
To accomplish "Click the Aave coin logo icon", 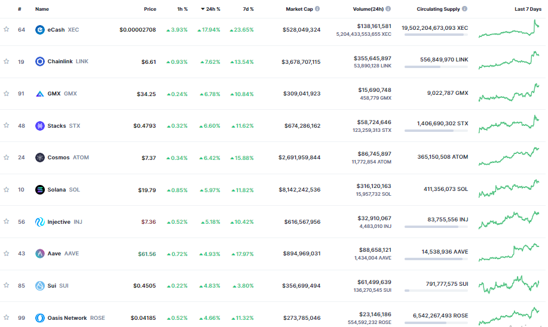I will pos(40,254).
